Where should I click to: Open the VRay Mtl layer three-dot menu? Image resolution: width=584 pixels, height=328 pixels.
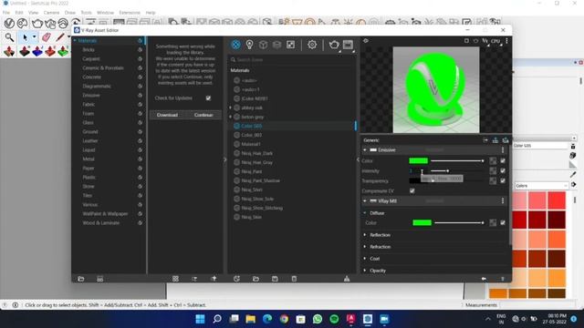503,200
